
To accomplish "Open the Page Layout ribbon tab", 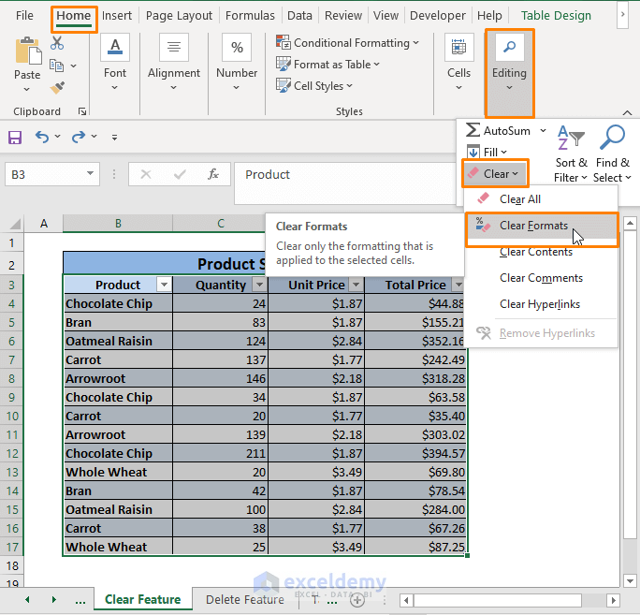I will 179,16.
